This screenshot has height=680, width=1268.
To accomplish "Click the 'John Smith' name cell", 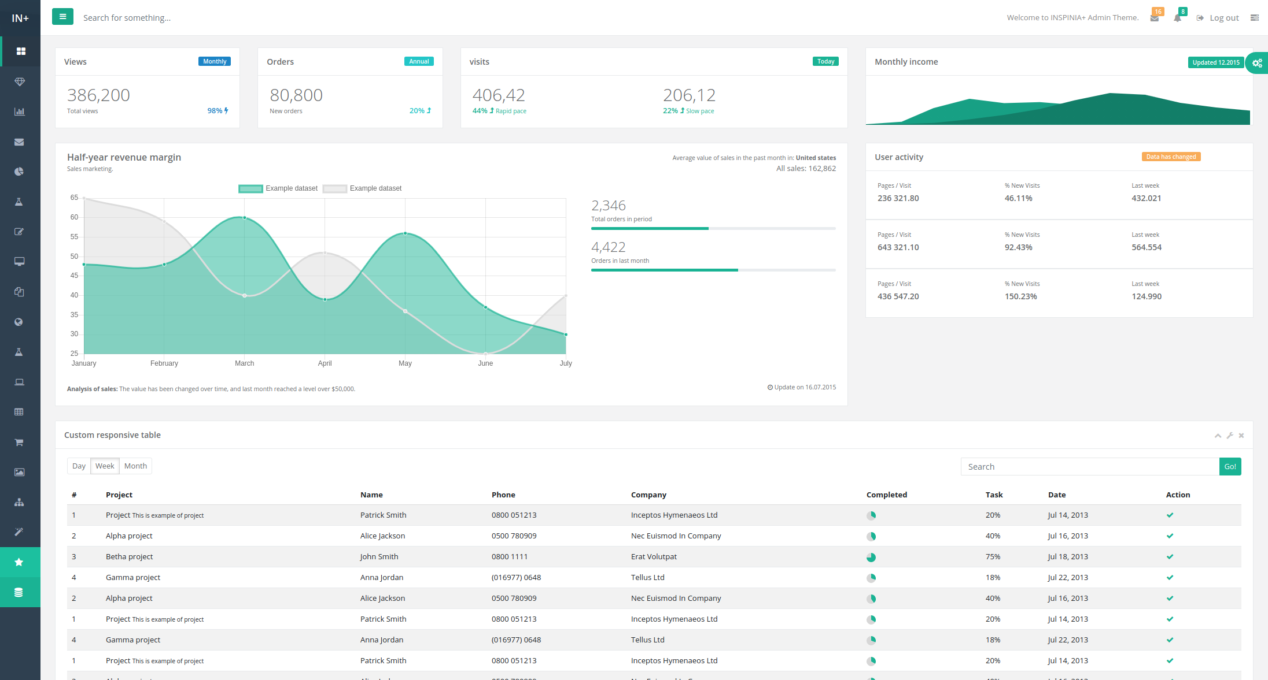I will 379,557.
